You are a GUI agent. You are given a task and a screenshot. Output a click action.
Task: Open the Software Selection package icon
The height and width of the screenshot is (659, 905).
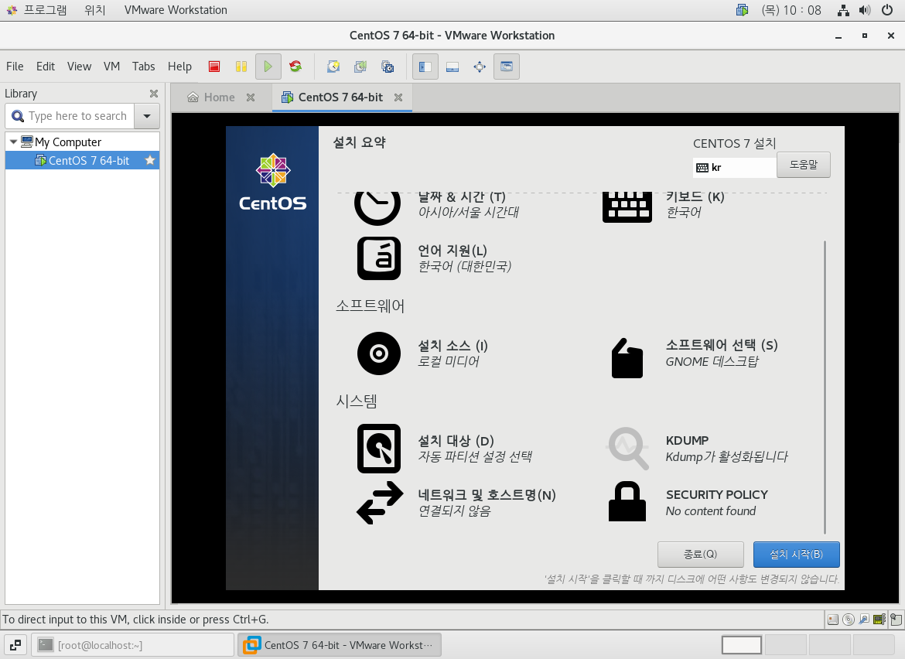point(627,358)
